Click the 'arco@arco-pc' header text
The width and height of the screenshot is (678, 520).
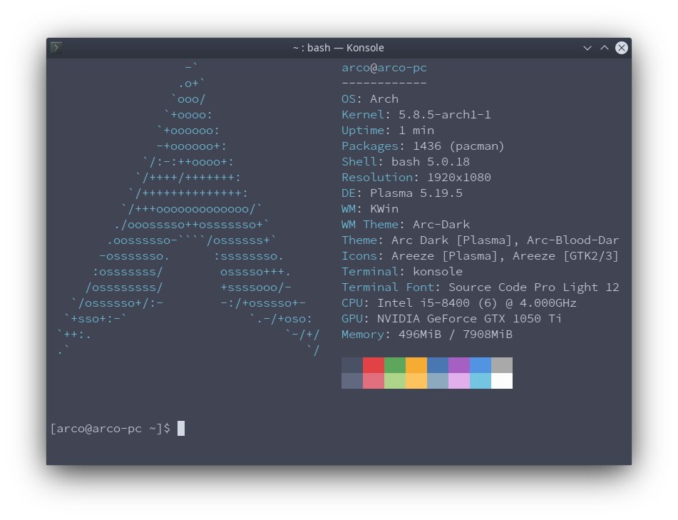(x=384, y=68)
